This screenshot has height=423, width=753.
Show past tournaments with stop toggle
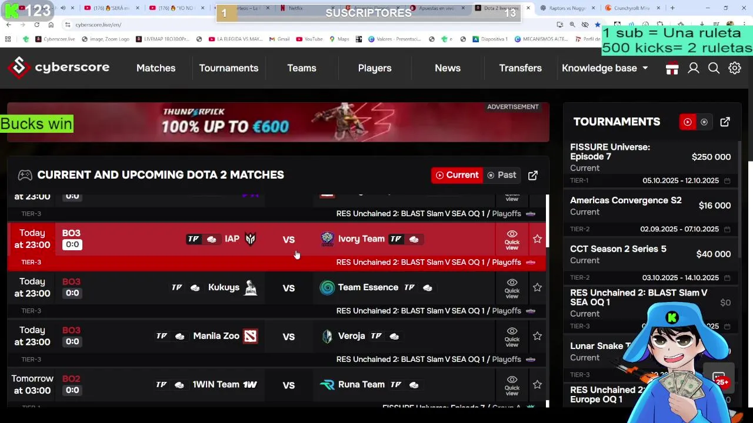point(704,122)
